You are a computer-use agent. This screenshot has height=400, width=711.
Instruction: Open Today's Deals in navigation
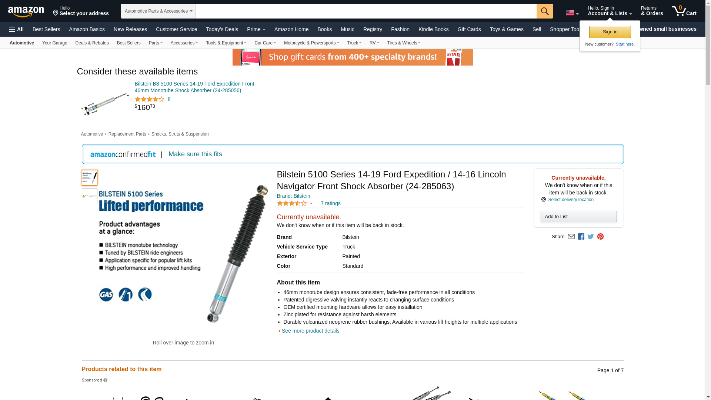click(222, 29)
